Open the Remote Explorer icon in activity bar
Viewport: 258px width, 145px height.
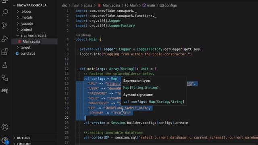pyautogui.click(x=5, y=78)
